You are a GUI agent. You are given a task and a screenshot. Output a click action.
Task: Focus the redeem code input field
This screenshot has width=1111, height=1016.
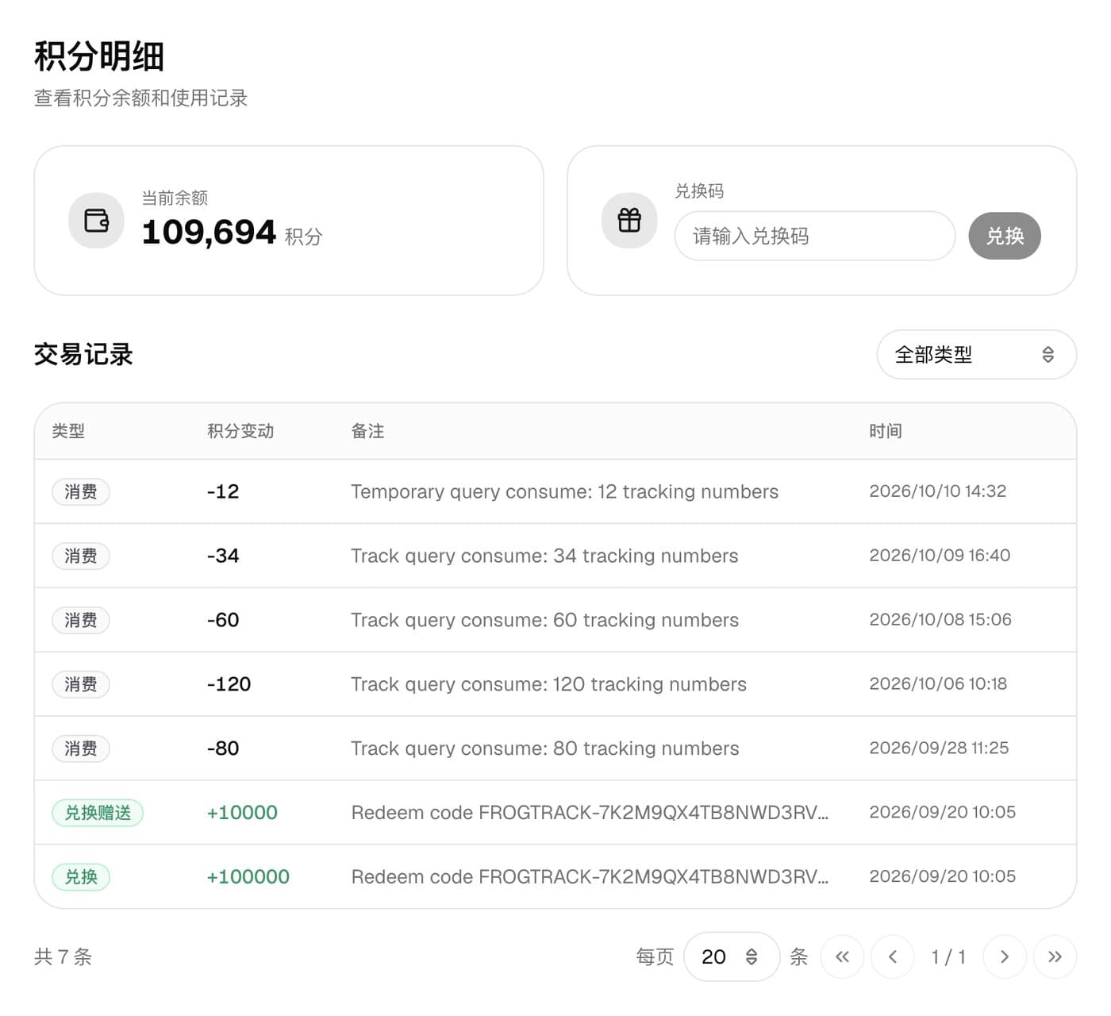click(814, 236)
